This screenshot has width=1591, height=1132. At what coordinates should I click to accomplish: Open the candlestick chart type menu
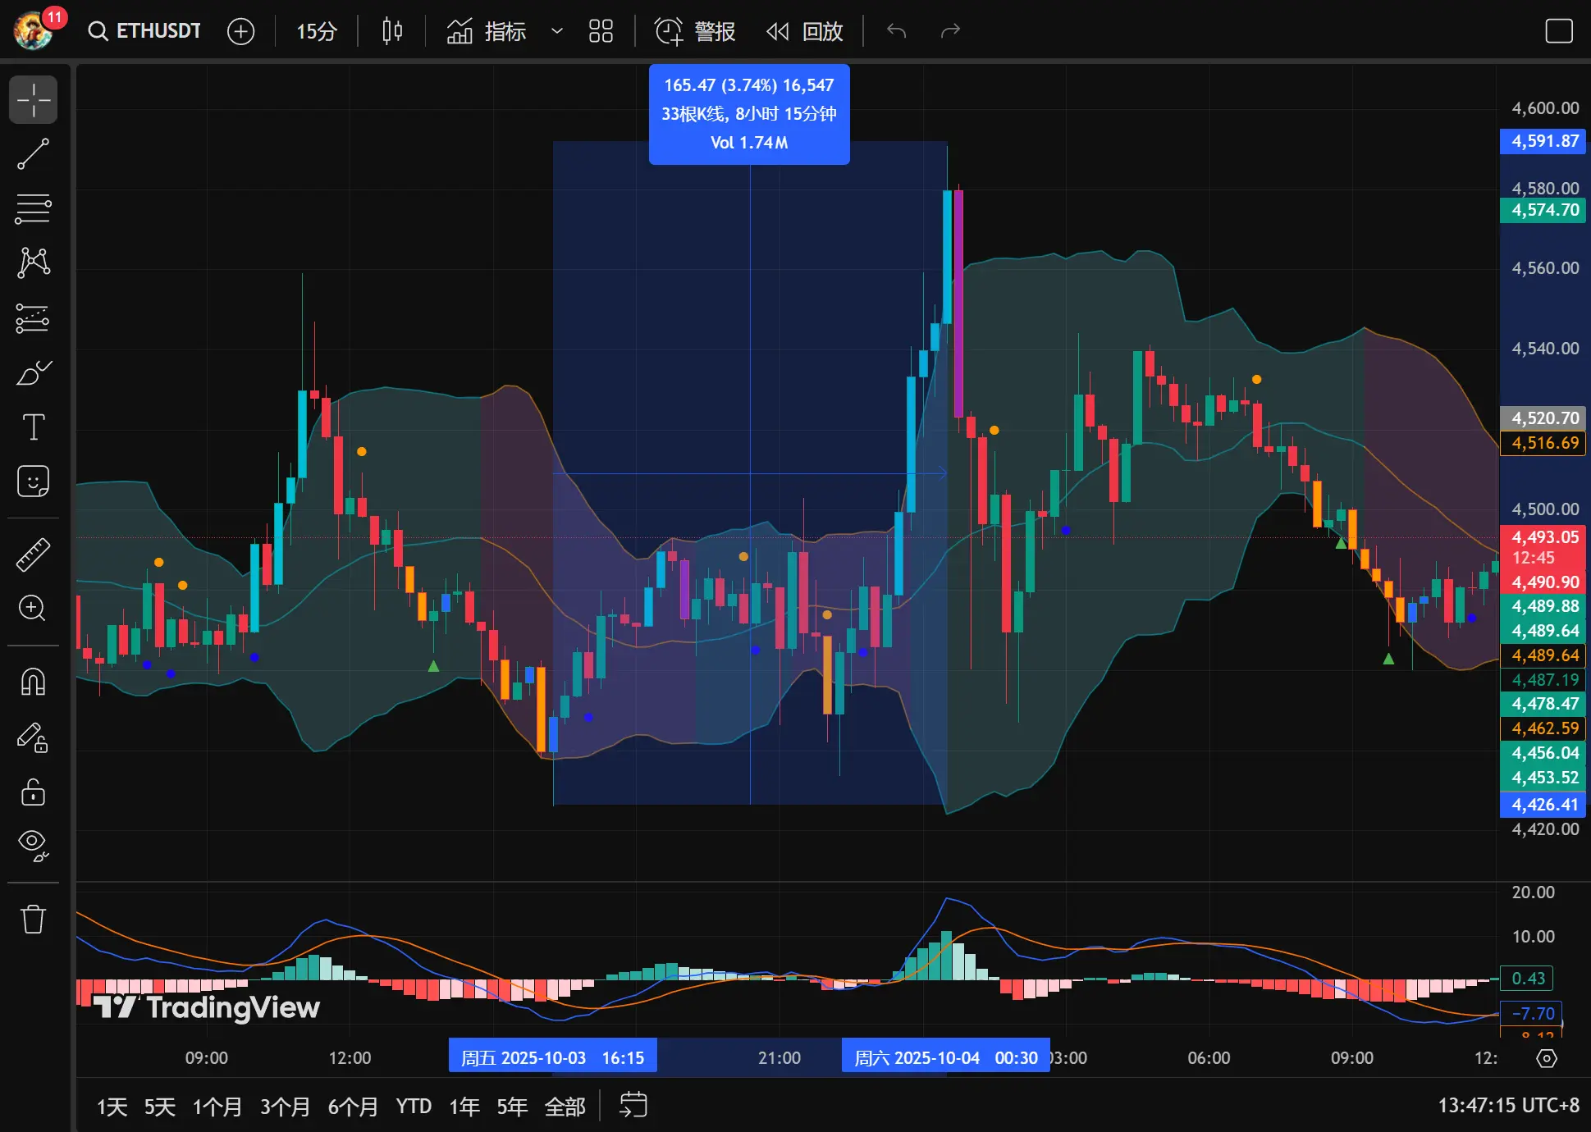tap(392, 31)
